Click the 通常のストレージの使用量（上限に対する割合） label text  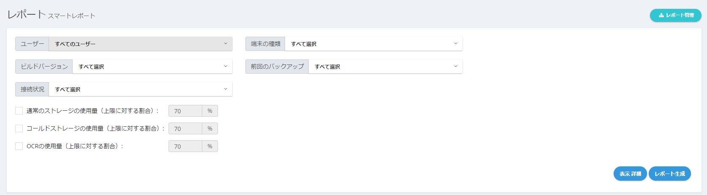pyautogui.click(x=92, y=111)
